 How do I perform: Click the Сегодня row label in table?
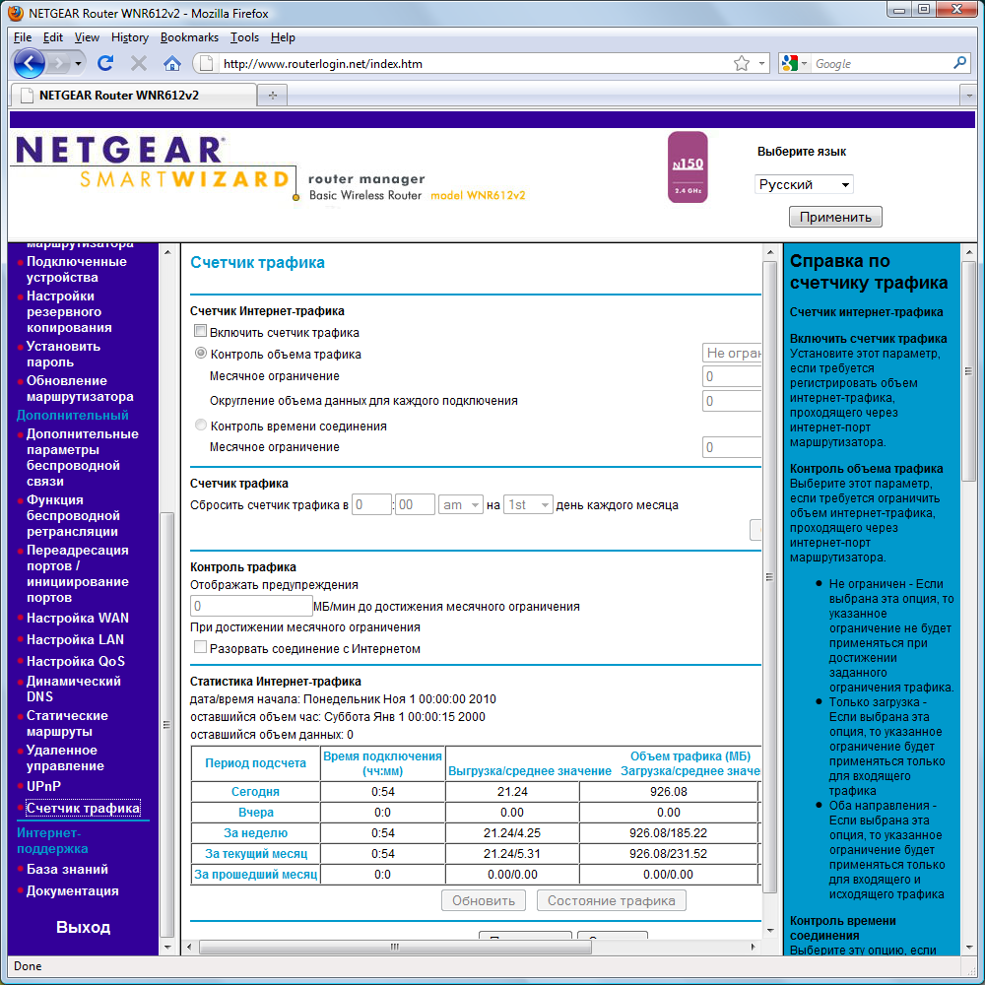255,792
